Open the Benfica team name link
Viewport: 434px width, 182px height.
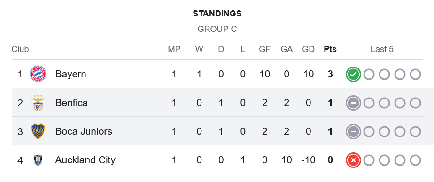[x=71, y=103]
